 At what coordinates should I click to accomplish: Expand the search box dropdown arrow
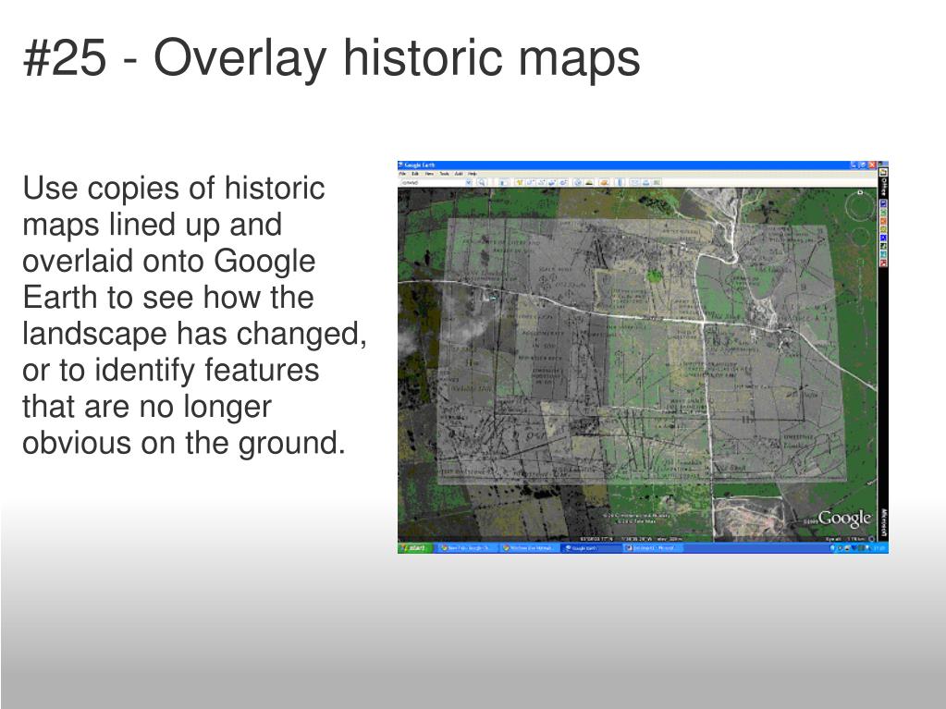pos(469,182)
